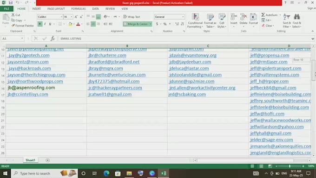Open the jbr@charterre.com email link
Screen dimensions: 316x178
[x=107, y=55]
